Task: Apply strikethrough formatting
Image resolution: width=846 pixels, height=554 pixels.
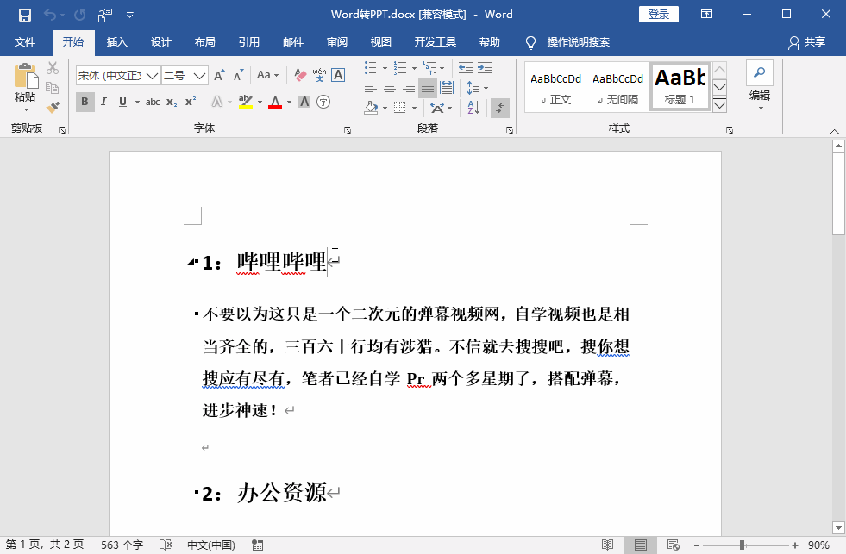Action: 154,101
